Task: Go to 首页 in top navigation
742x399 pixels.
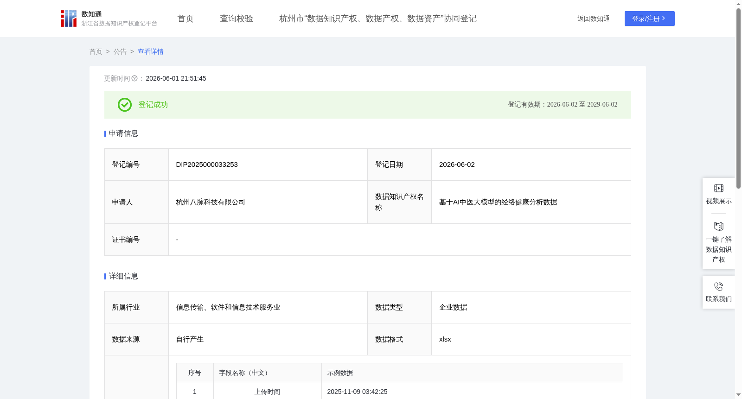Action: 185,19
